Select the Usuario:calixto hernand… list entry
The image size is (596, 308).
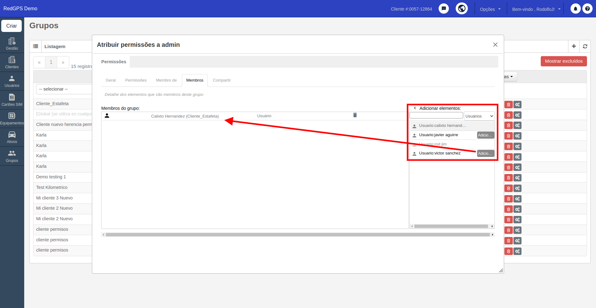[x=452, y=126]
